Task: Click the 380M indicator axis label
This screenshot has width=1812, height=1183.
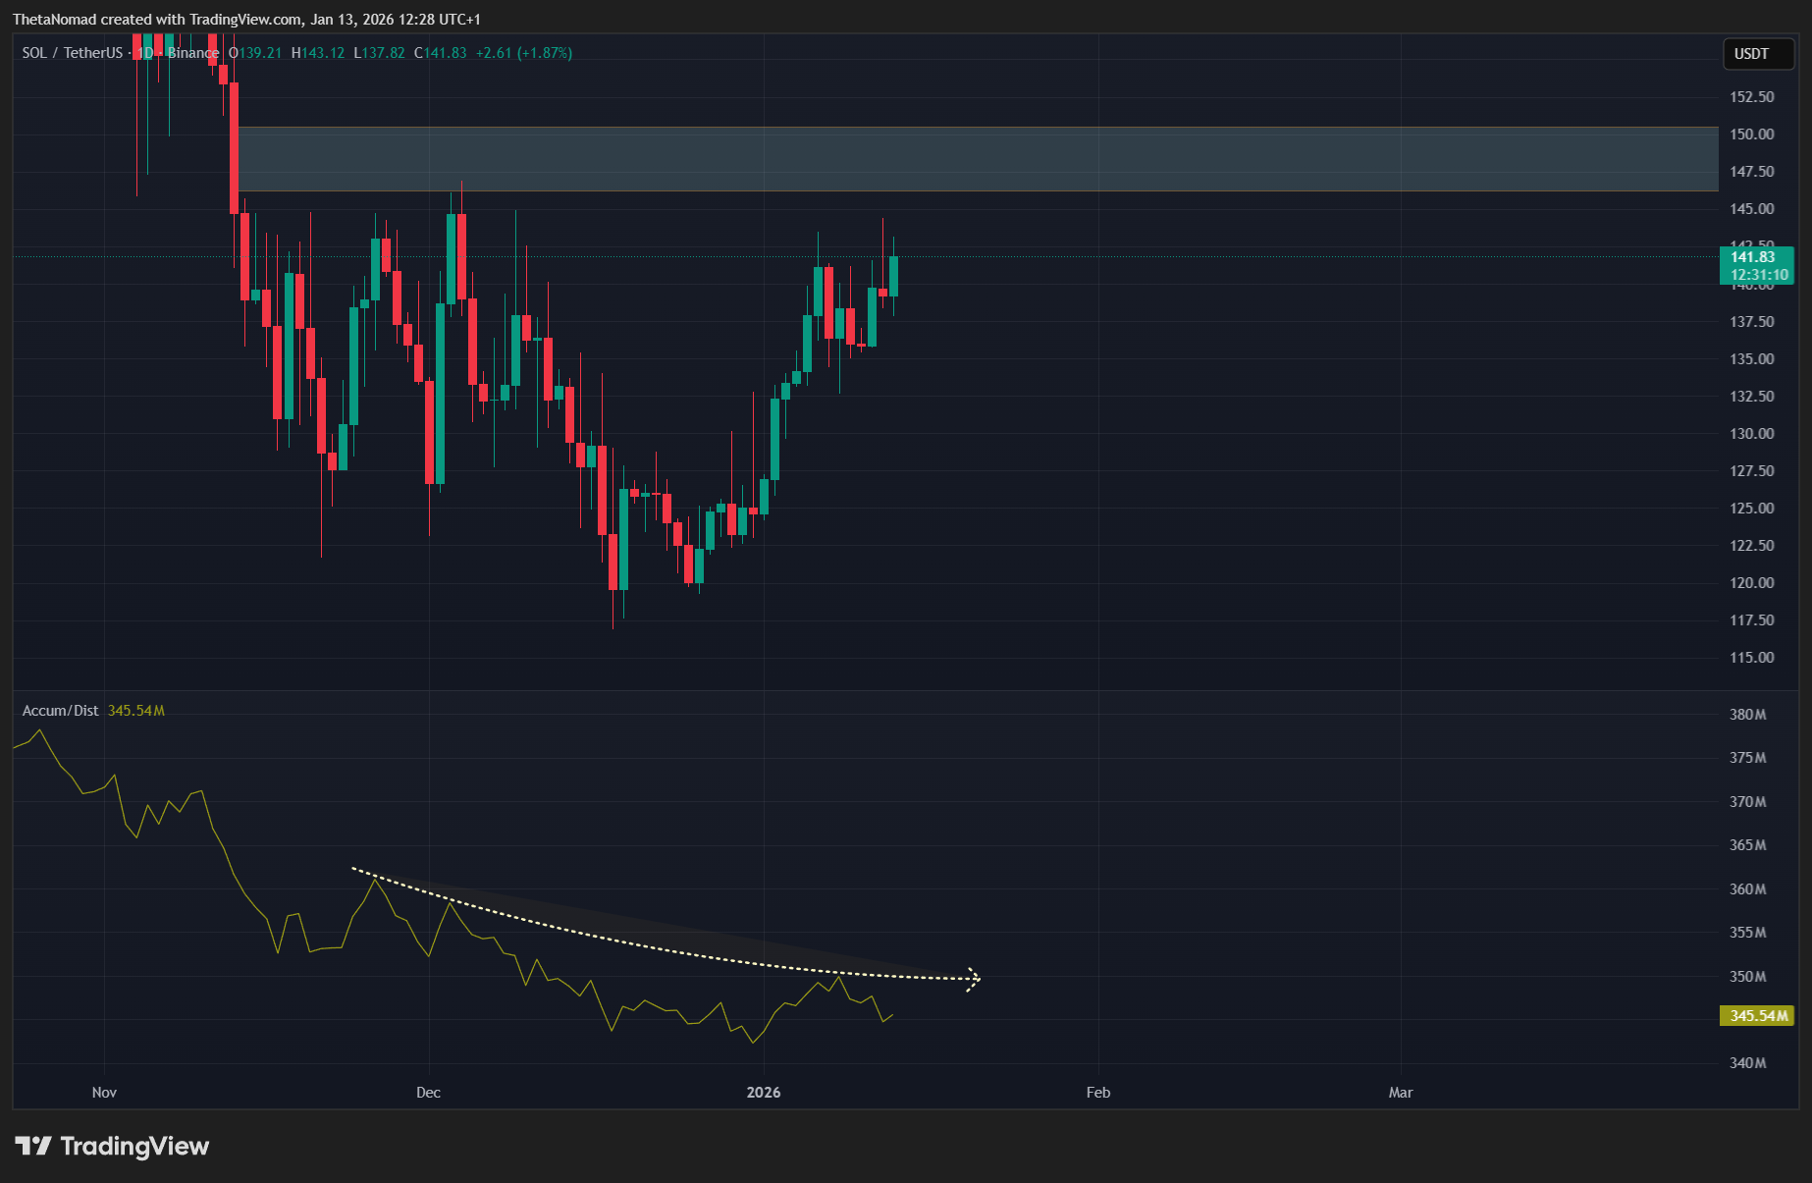Action: (1748, 715)
